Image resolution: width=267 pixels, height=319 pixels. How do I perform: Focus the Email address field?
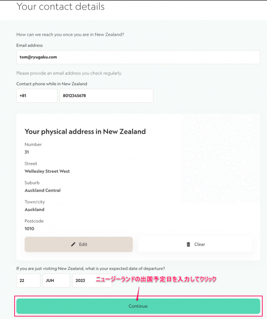(x=138, y=57)
